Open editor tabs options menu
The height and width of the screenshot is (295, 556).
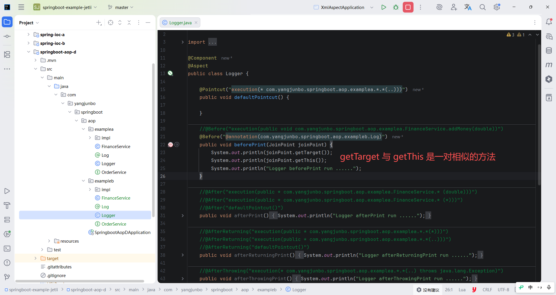click(535, 23)
